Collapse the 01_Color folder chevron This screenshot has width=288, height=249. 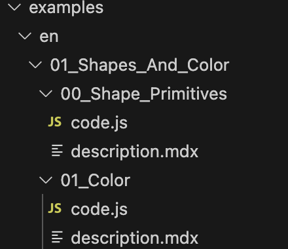46,180
